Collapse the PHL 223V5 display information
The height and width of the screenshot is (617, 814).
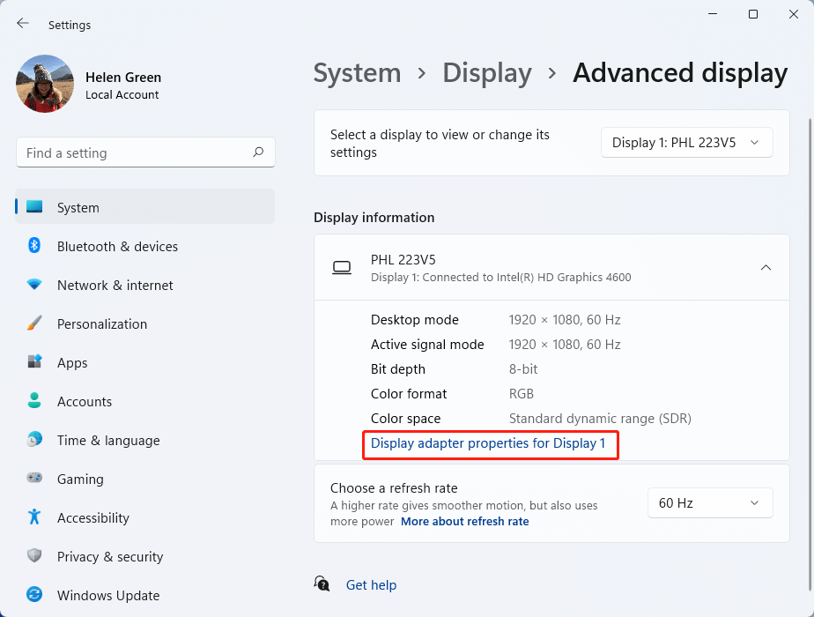[x=766, y=267]
